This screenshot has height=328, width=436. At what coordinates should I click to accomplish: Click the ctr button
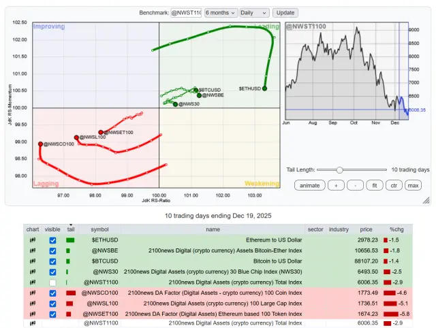click(x=394, y=186)
